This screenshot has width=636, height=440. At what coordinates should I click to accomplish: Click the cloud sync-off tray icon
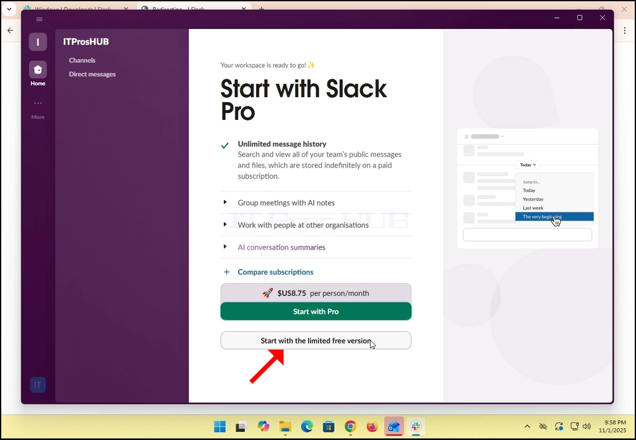click(x=543, y=426)
